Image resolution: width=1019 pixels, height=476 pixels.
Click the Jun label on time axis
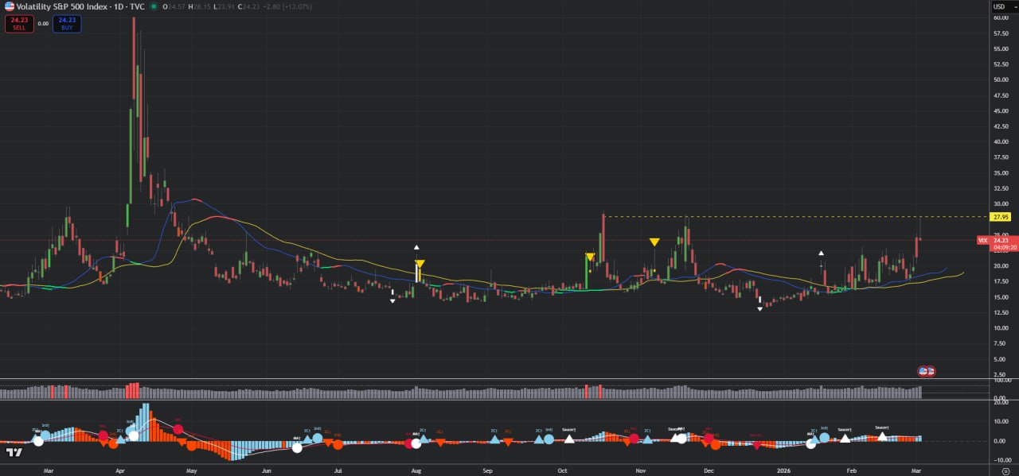point(266,471)
